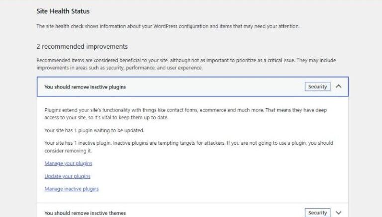This screenshot has height=217, width=382.
Task: Click the Security badge on themes row
Action: click(x=317, y=213)
